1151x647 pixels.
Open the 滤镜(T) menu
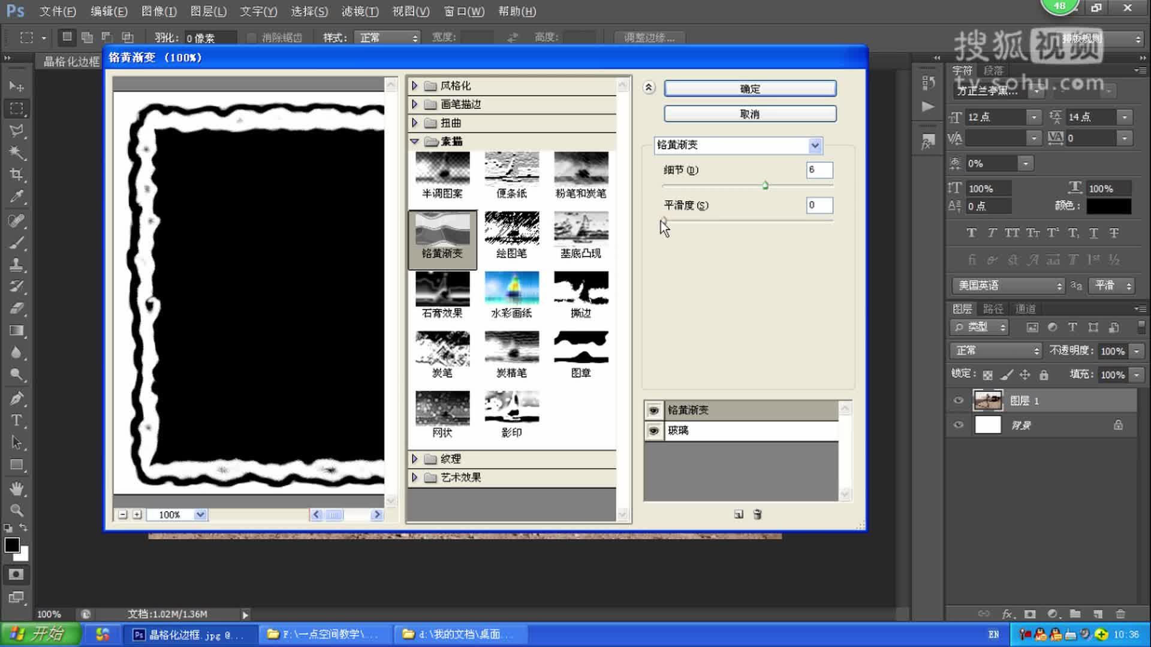pos(360,11)
